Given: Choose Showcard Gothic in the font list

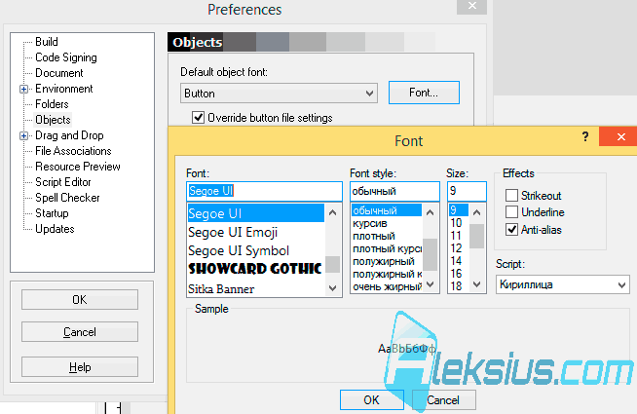Looking at the screenshot, I should (x=255, y=269).
